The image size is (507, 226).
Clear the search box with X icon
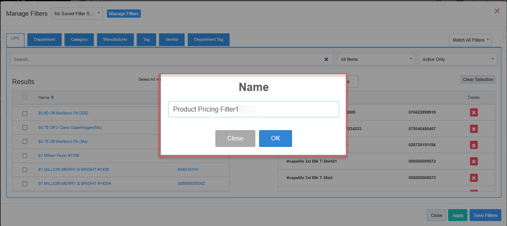click(326, 59)
